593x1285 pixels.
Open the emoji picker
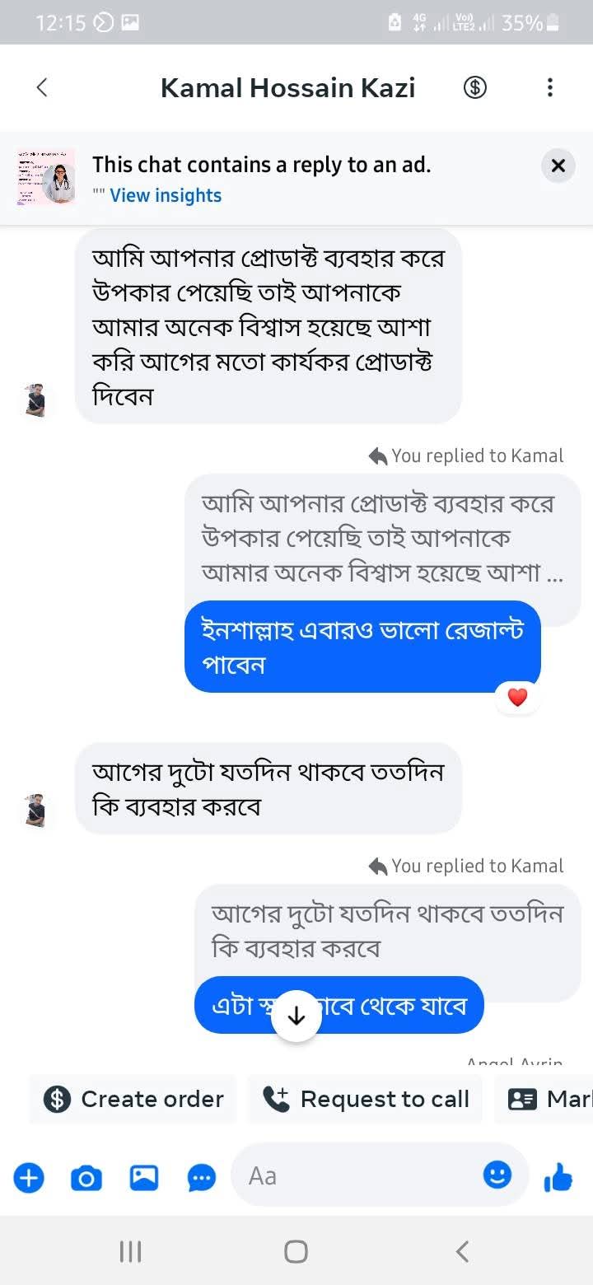(497, 1175)
